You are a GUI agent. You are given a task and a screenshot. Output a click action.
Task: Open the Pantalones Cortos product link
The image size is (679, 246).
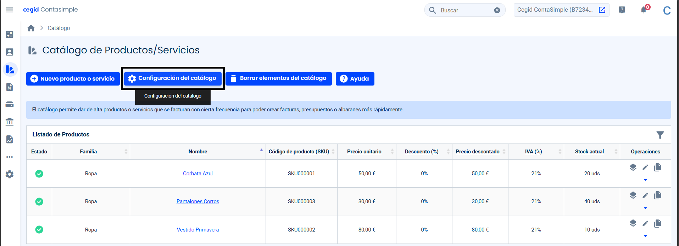click(x=198, y=201)
